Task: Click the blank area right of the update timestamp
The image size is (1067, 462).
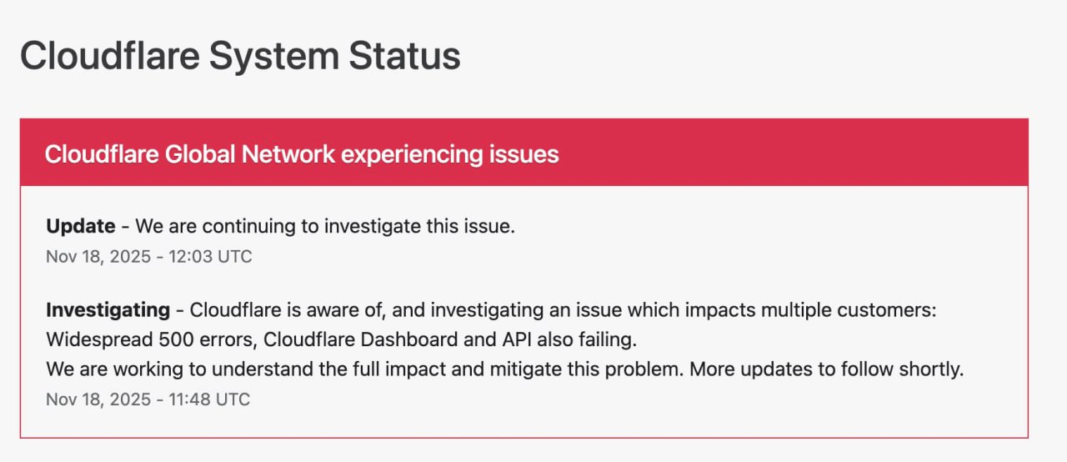Action: click(x=584, y=256)
